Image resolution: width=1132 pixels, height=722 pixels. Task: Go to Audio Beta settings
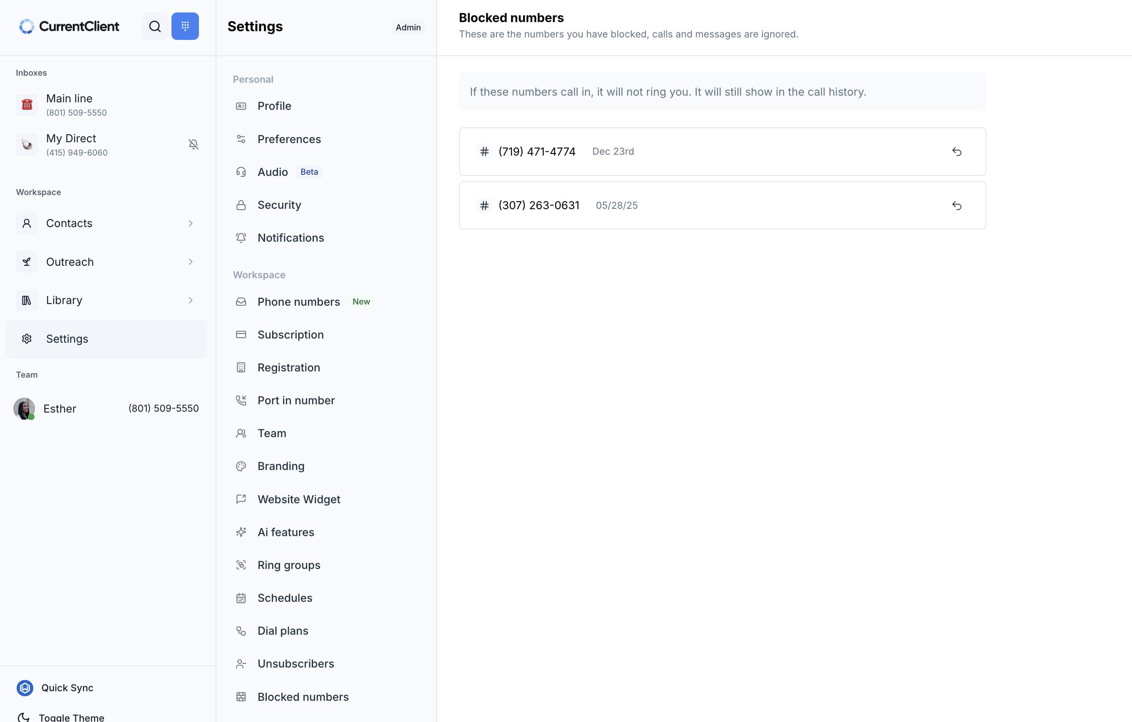(273, 173)
